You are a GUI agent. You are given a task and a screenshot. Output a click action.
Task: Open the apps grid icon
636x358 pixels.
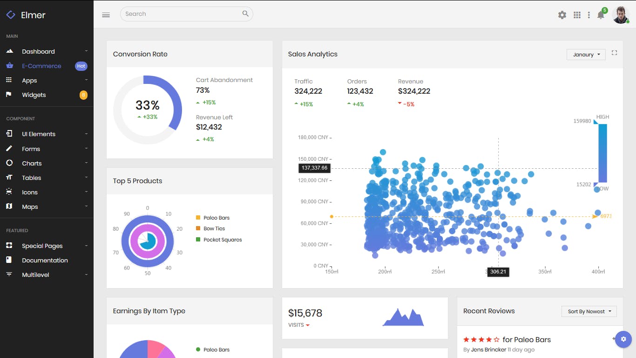click(x=577, y=15)
